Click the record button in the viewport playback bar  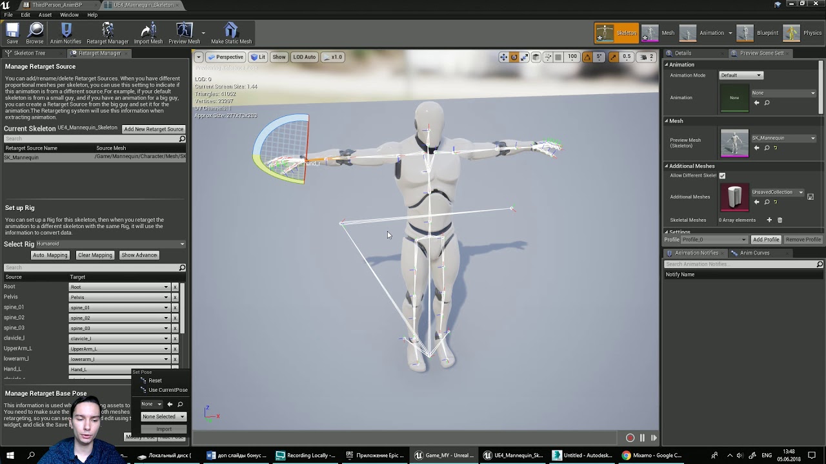tap(630, 438)
